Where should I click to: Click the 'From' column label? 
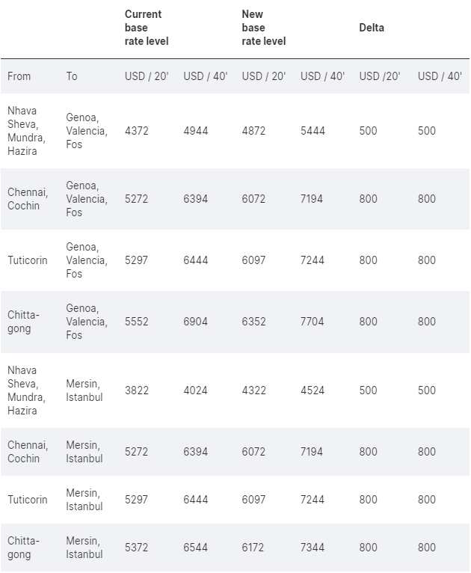pyautogui.click(x=19, y=76)
